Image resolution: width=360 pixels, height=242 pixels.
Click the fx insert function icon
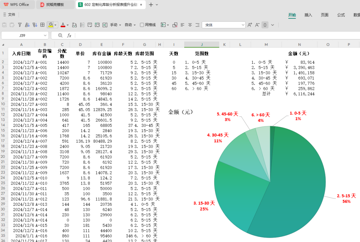click(x=69, y=36)
